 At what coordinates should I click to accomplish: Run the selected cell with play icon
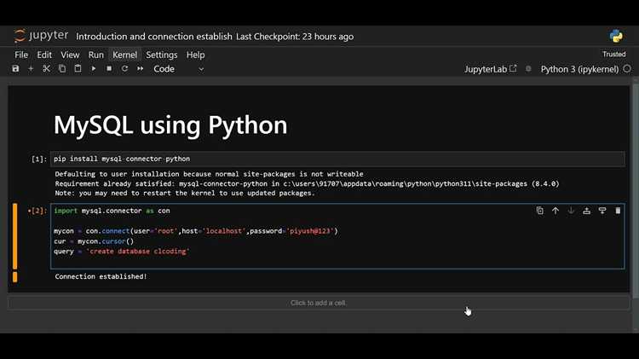pyautogui.click(x=94, y=68)
